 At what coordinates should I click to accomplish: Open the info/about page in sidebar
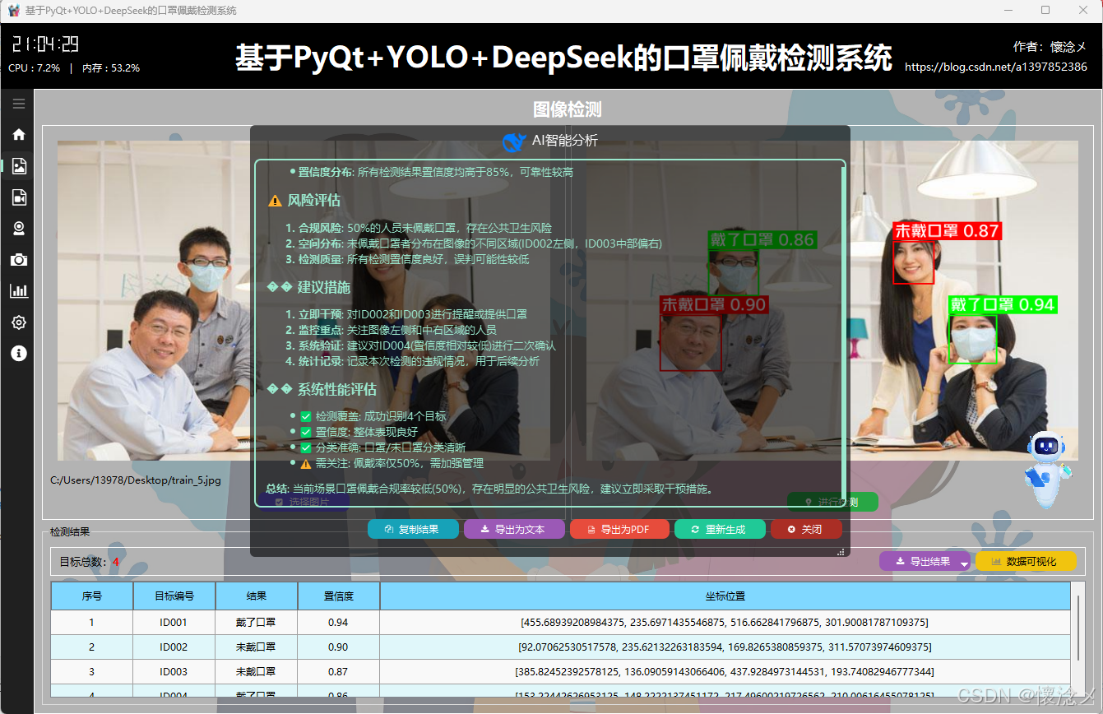click(x=18, y=354)
